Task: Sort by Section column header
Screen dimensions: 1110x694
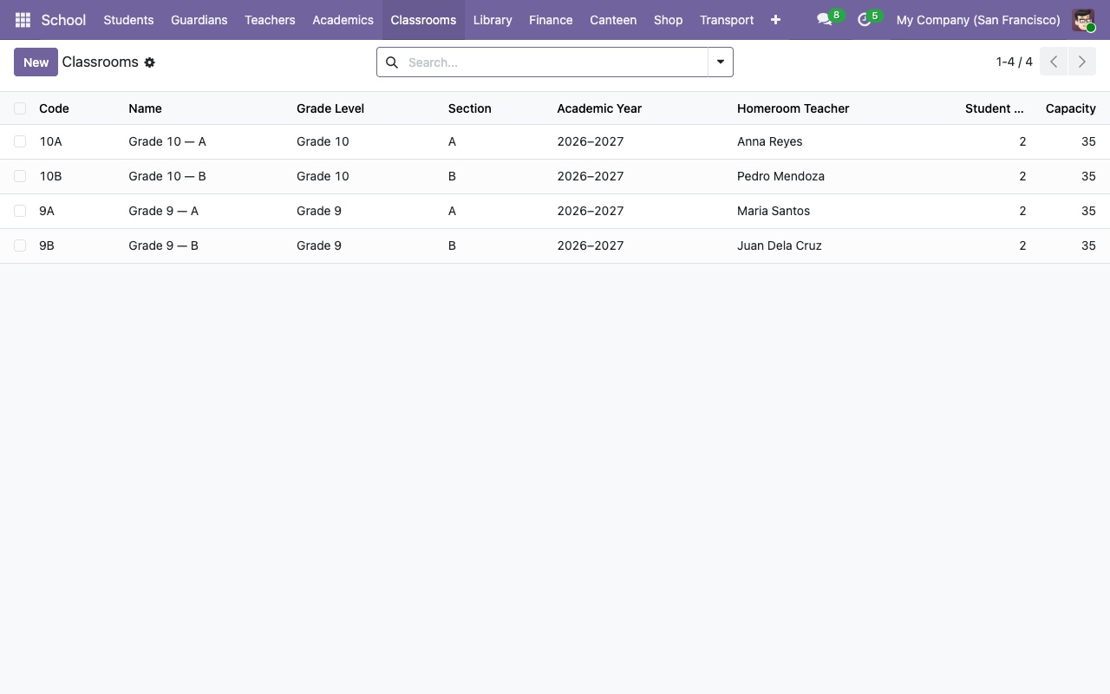Action: [x=469, y=108]
